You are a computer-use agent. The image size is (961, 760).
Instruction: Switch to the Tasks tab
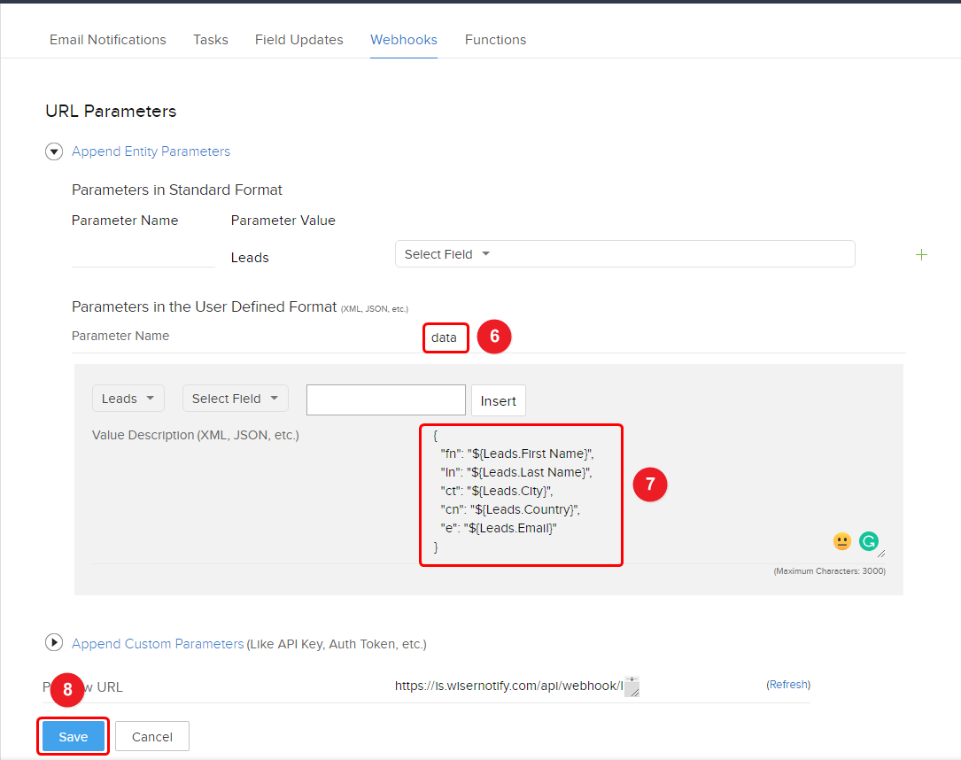pos(211,40)
